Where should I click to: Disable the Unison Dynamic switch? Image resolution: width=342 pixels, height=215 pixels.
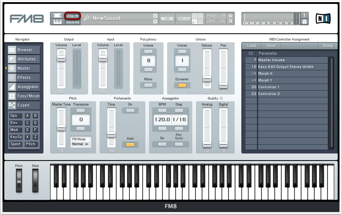[182, 85]
